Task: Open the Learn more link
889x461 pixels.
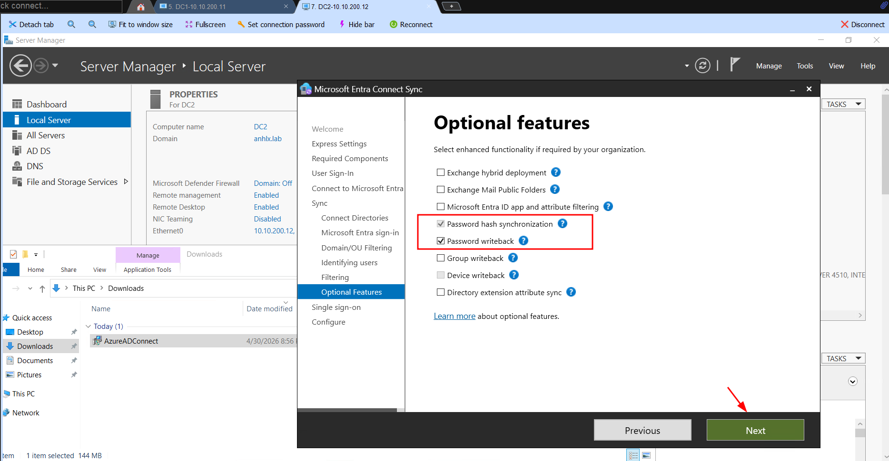Action: tap(454, 316)
